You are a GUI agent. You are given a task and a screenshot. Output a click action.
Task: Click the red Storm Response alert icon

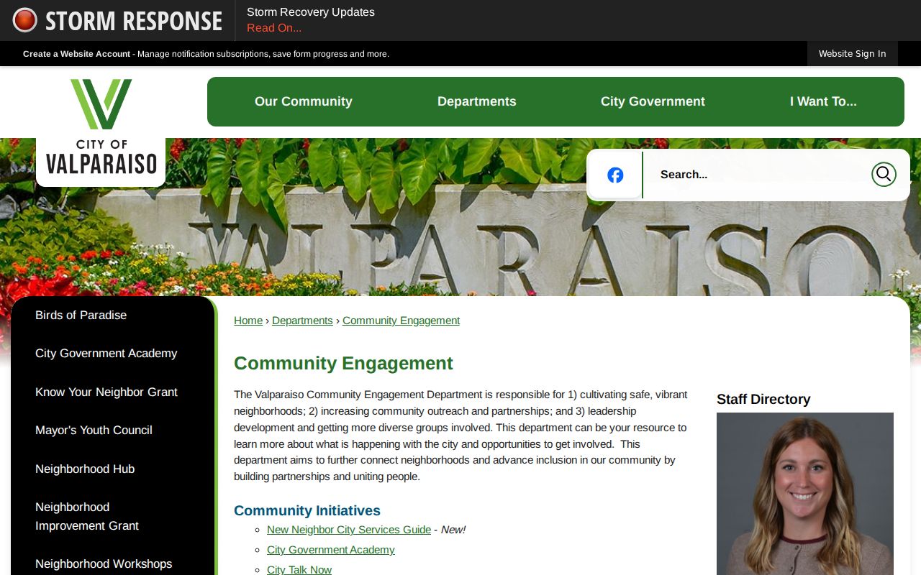24,20
